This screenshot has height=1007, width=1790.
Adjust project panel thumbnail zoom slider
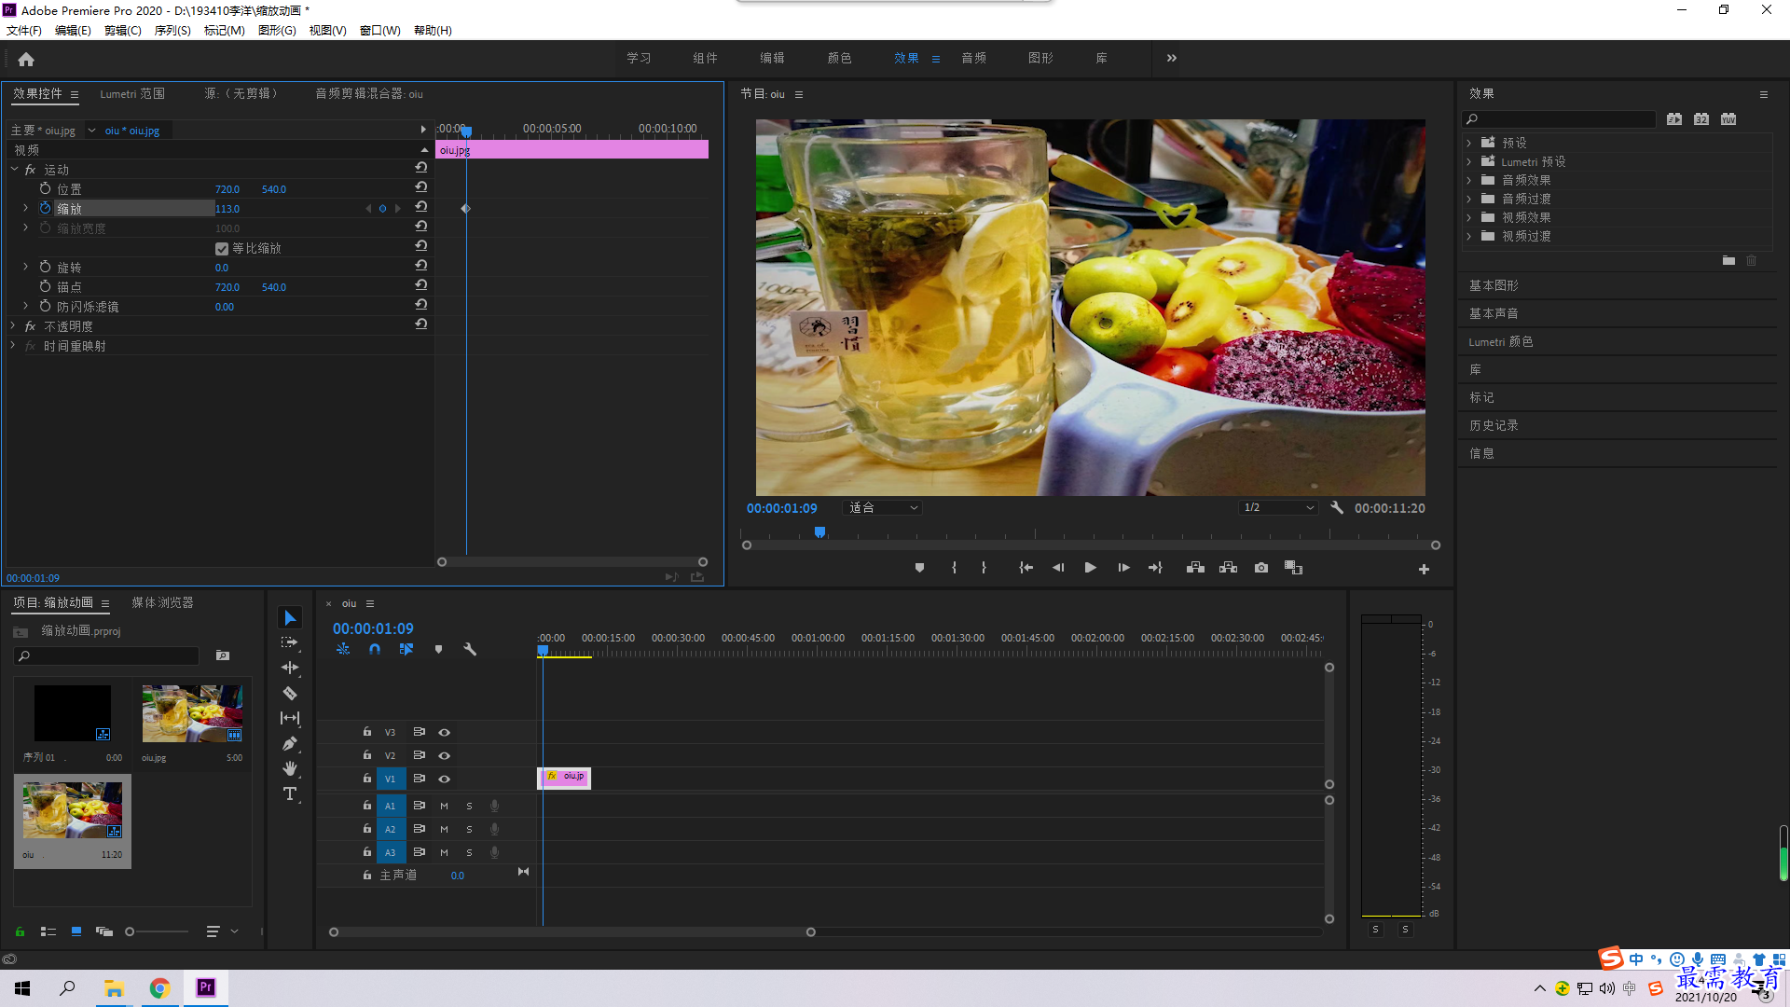131,931
